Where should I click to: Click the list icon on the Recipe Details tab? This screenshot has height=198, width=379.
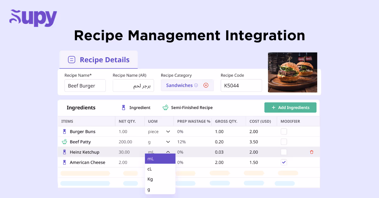[72, 60]
